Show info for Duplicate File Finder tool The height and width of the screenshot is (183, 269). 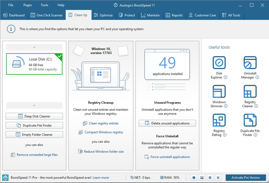[256, 135]
